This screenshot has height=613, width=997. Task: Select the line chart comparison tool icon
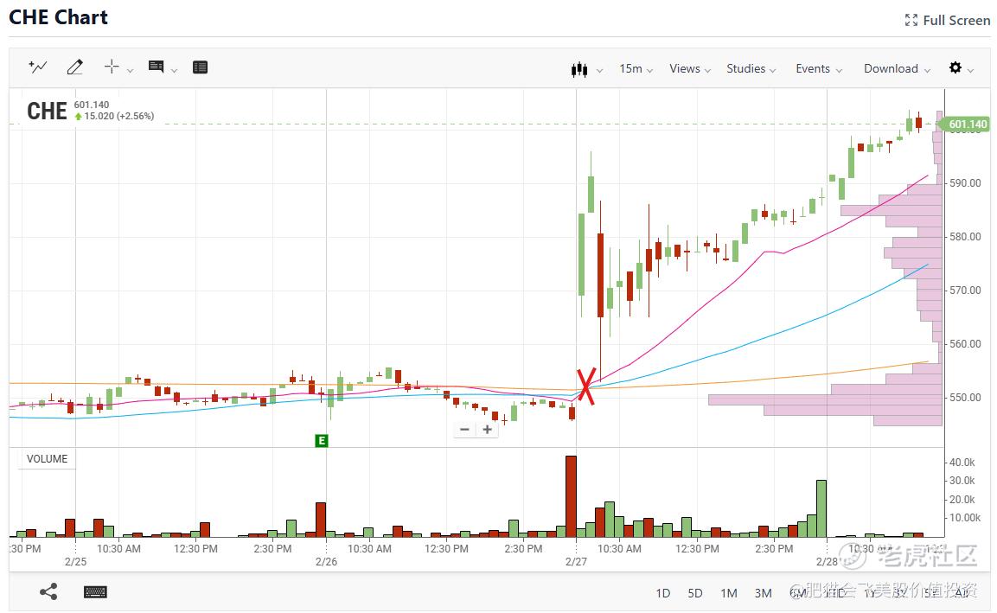click(x=37, y=66)
